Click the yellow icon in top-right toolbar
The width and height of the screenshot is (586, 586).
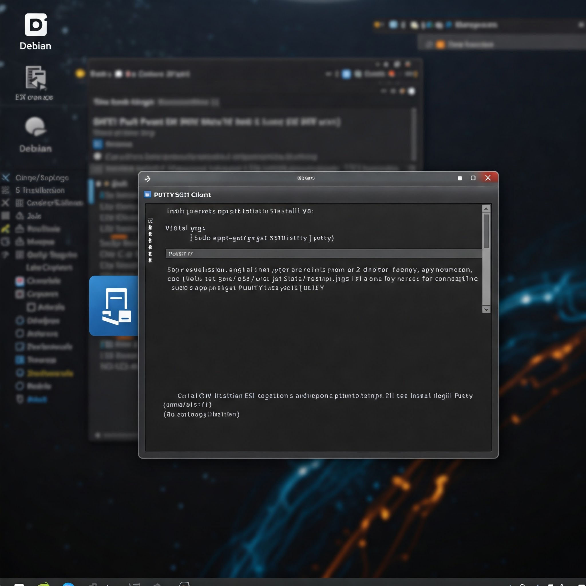[x=377, y=25]
